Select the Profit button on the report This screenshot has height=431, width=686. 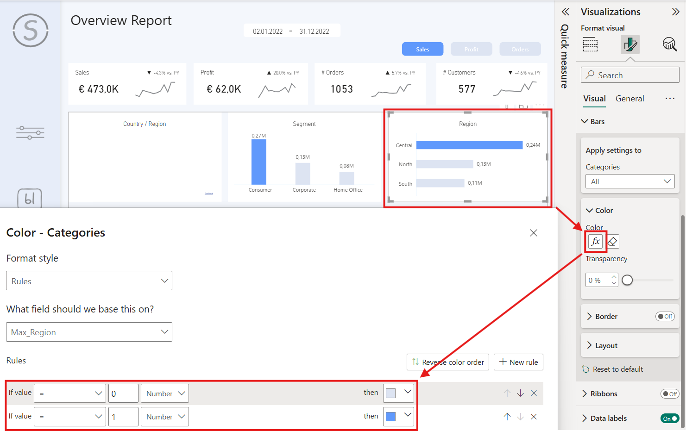click(x=472, y=49)
